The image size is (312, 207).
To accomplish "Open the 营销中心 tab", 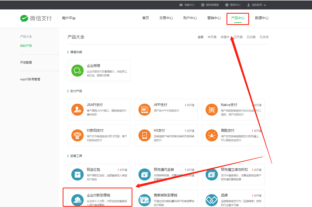I will click(214, 18).
